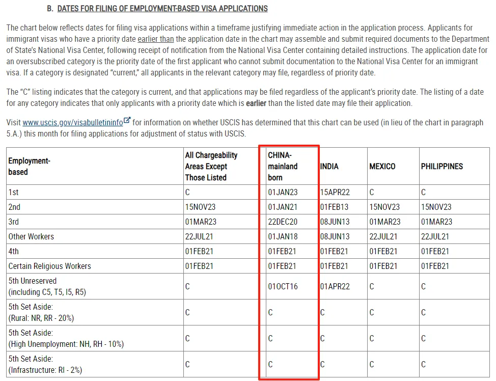Image resolution: width=496 pixels, height=381 pixels.
Task: Select the INDIA column header
Action: click(329, 167)
